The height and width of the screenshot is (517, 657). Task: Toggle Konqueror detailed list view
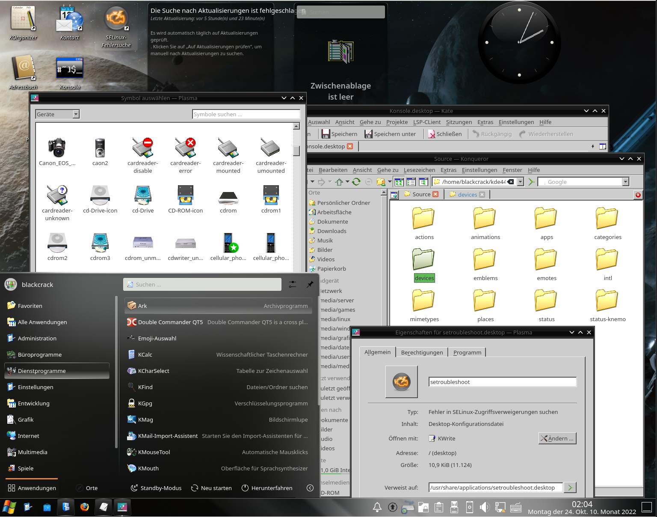tap(411, 181)
